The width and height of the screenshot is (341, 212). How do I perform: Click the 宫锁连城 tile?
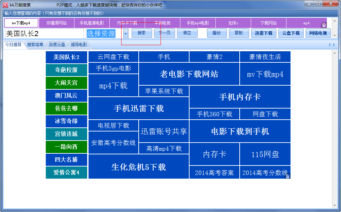click(x=66, y=134)
